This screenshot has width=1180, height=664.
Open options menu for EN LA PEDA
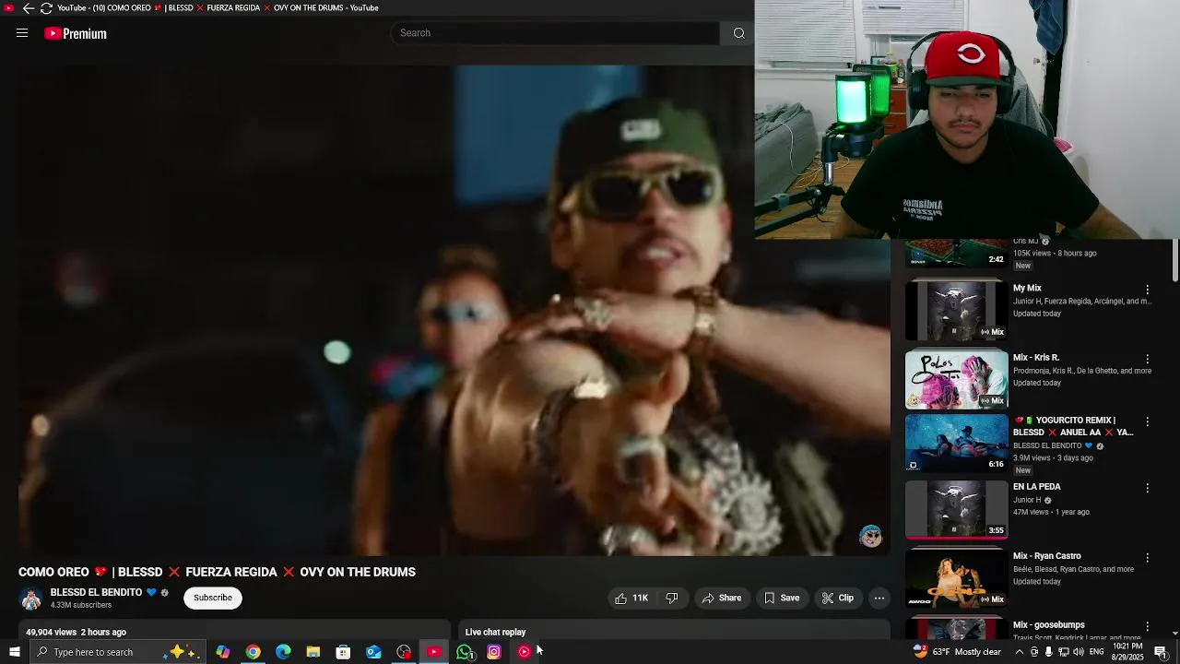(x=1148, y=488)
